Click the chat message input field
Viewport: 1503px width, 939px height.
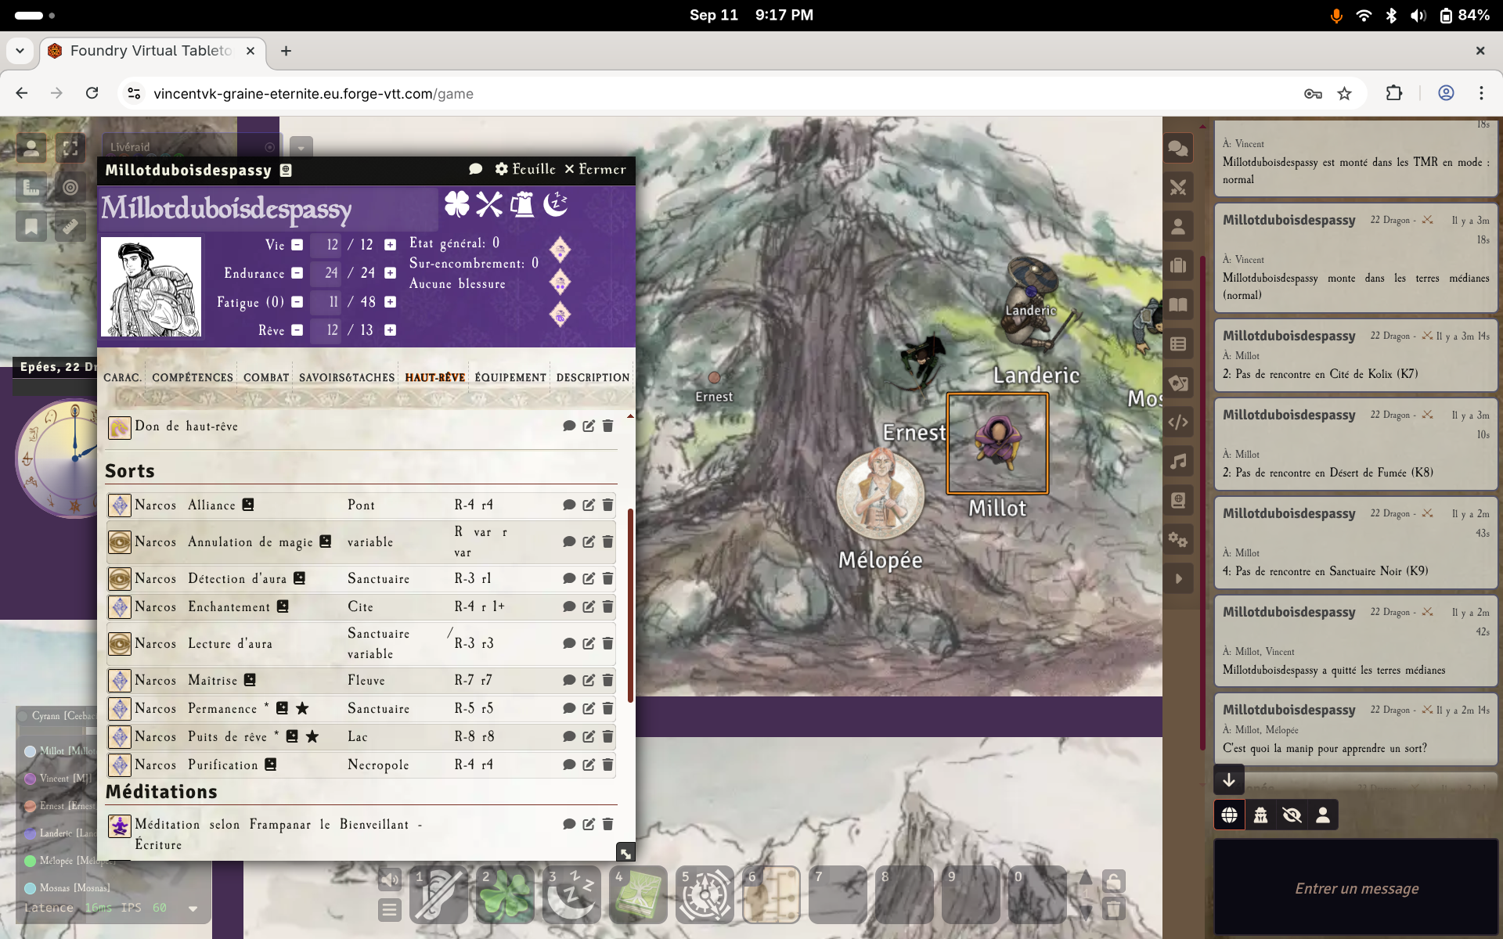(1356, 888)
